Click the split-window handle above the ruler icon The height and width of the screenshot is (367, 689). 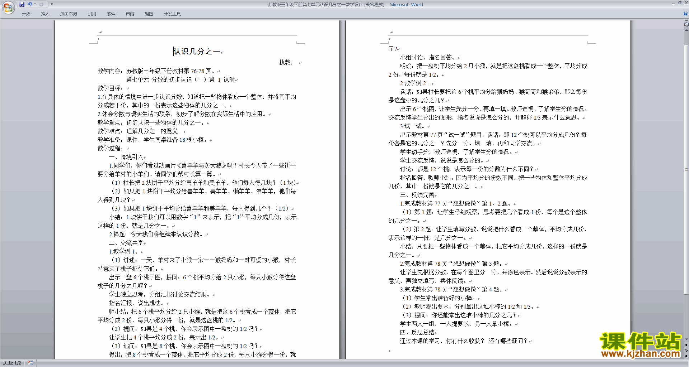click(x=686, y=21)
